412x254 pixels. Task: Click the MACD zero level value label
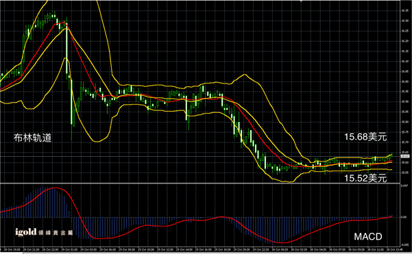tap(404, 217)
